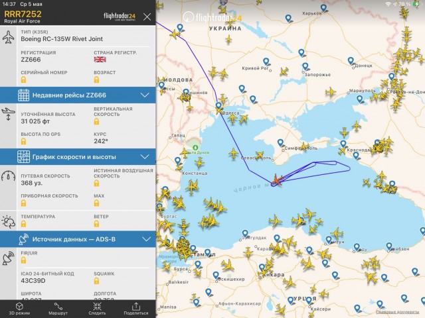Tap the lock under Squawk

coord(96,281)
